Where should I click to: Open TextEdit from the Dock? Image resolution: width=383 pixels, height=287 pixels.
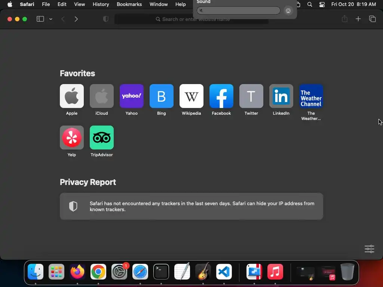point(182,271)
